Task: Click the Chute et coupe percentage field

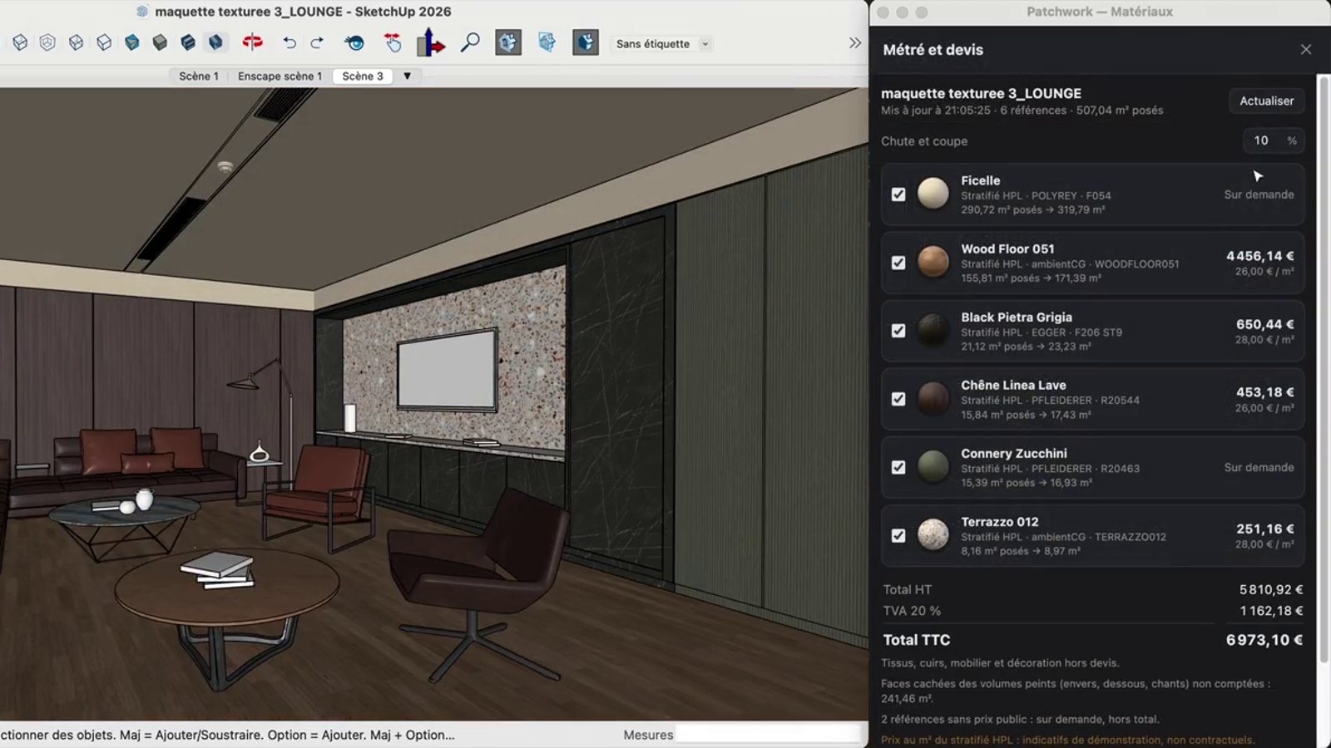Action: pyautogui.click(x=1274, y=140)
